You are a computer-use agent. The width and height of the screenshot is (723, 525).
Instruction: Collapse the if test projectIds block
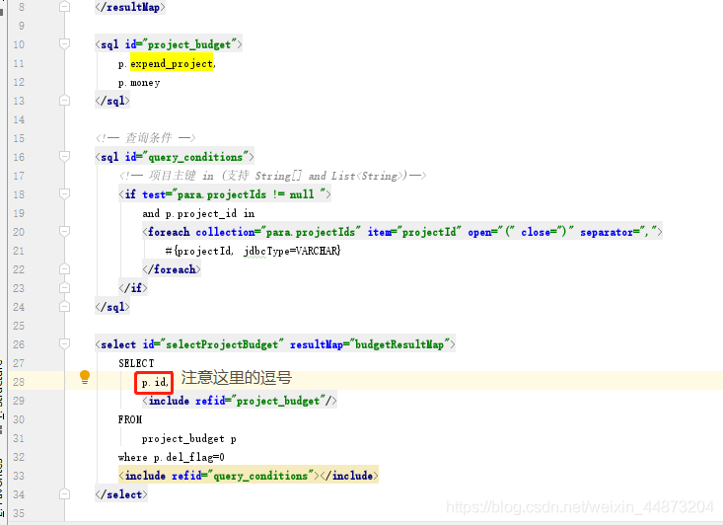click(x=65, y=193)
